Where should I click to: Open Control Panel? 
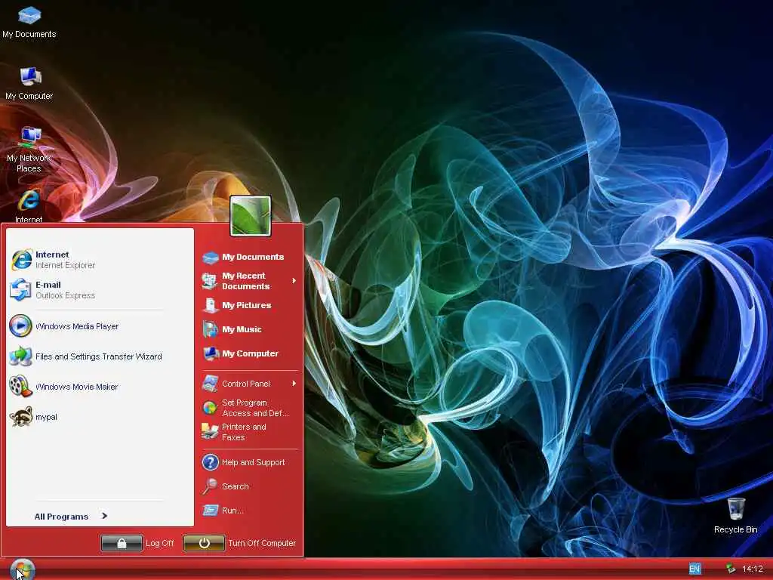pyautogui.click(x=236, y=384)
